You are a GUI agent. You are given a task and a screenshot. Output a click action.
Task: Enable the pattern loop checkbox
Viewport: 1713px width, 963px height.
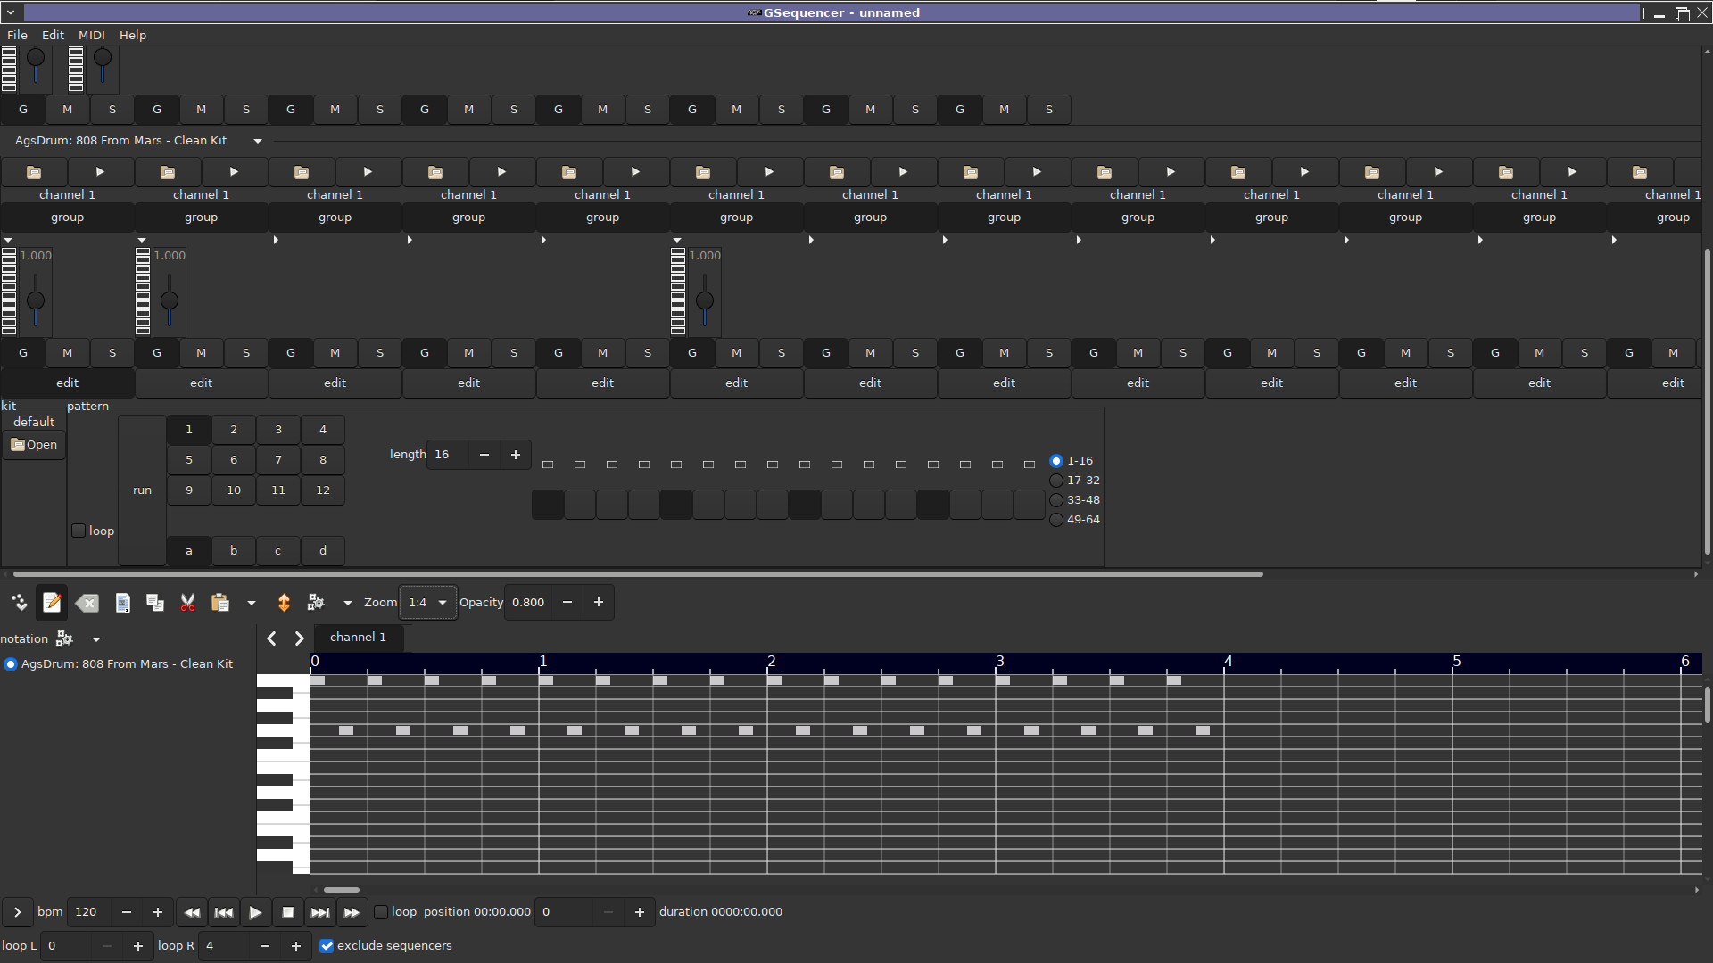(x=79, y=531)
